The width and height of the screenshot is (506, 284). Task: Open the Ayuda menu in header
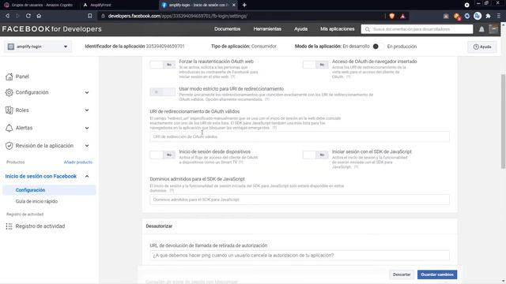[x=300, y=29]
